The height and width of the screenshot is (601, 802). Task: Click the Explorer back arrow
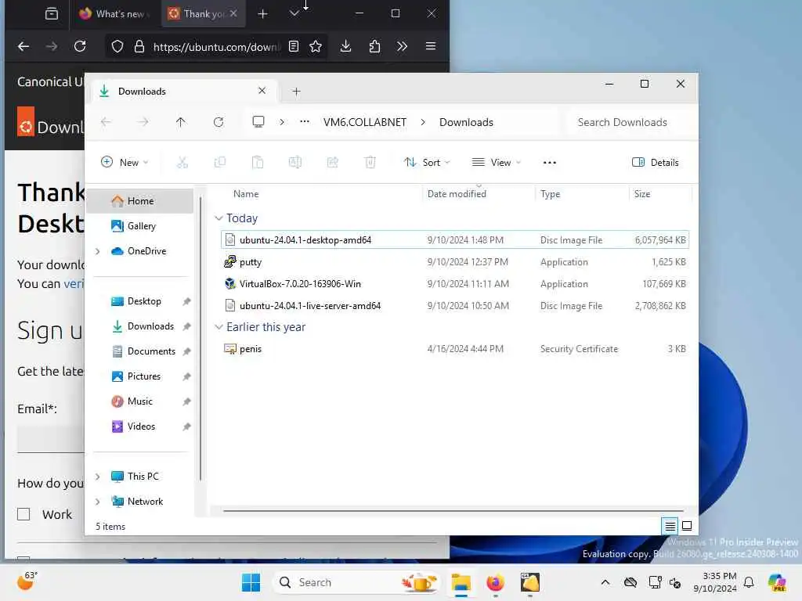click(x=106, y=122)
